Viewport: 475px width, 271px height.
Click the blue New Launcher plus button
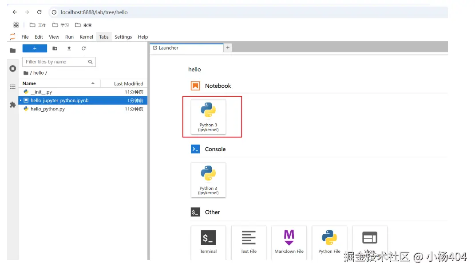pyautogui.click(x=35, y=48)
